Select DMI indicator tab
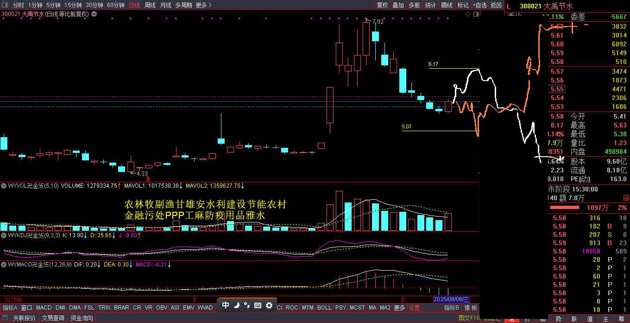The height and width of the screenshot is (323, 630). [x=61, y=308]
